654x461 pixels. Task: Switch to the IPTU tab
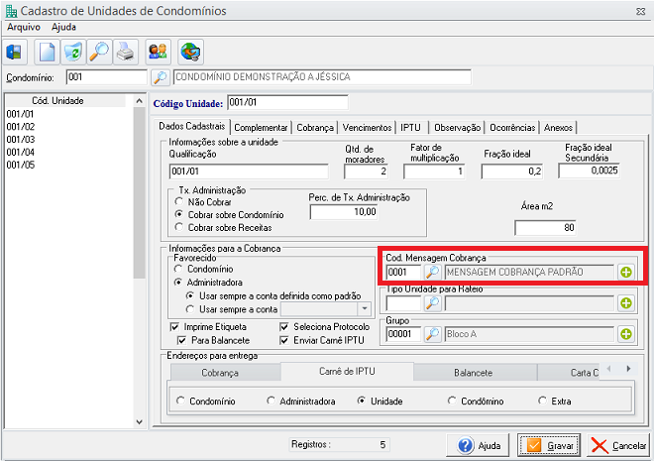point(411,128)
